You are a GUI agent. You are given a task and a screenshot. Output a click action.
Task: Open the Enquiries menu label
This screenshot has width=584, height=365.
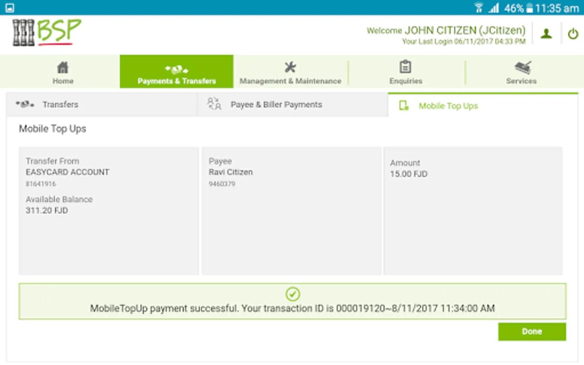[x=406, y=81]
